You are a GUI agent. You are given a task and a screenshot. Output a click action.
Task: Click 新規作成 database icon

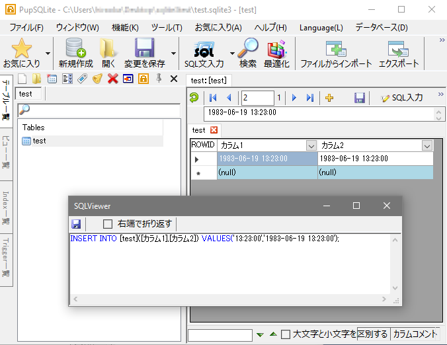pos(75,48)
